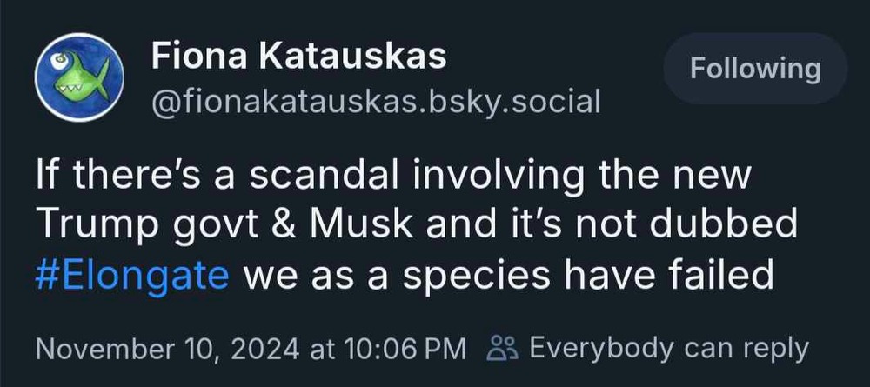Click the surname "Katauskas" in the display name
The width and height of the screenshot is (870, 387).
pos(358,57)
